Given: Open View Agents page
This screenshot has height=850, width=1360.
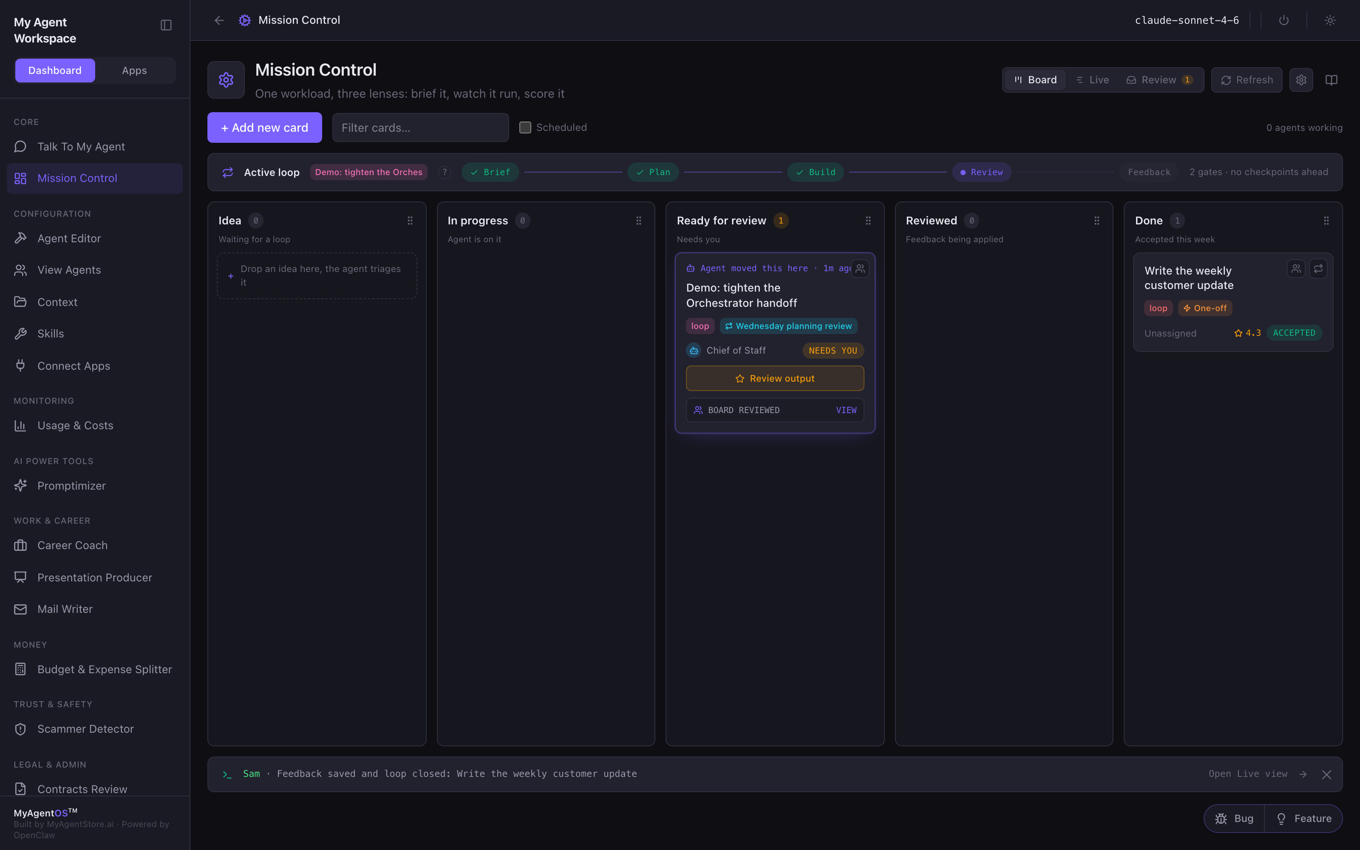Looking at the screenshot, I should [x=94, y=270].
